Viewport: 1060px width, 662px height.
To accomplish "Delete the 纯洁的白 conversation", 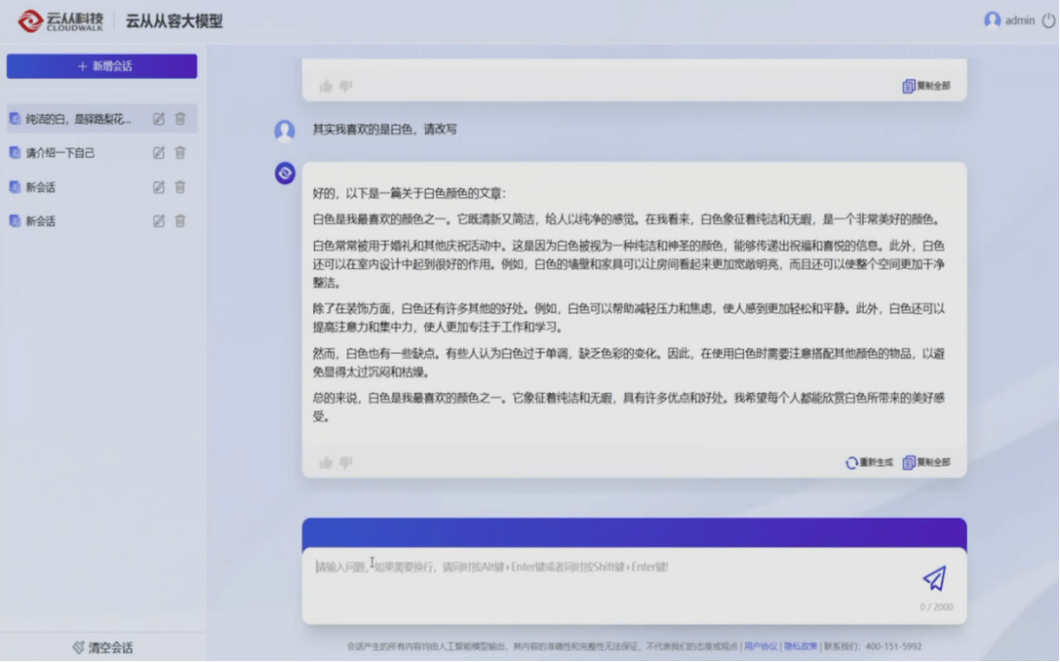I will pyautogui.click(x=180, y=119).
